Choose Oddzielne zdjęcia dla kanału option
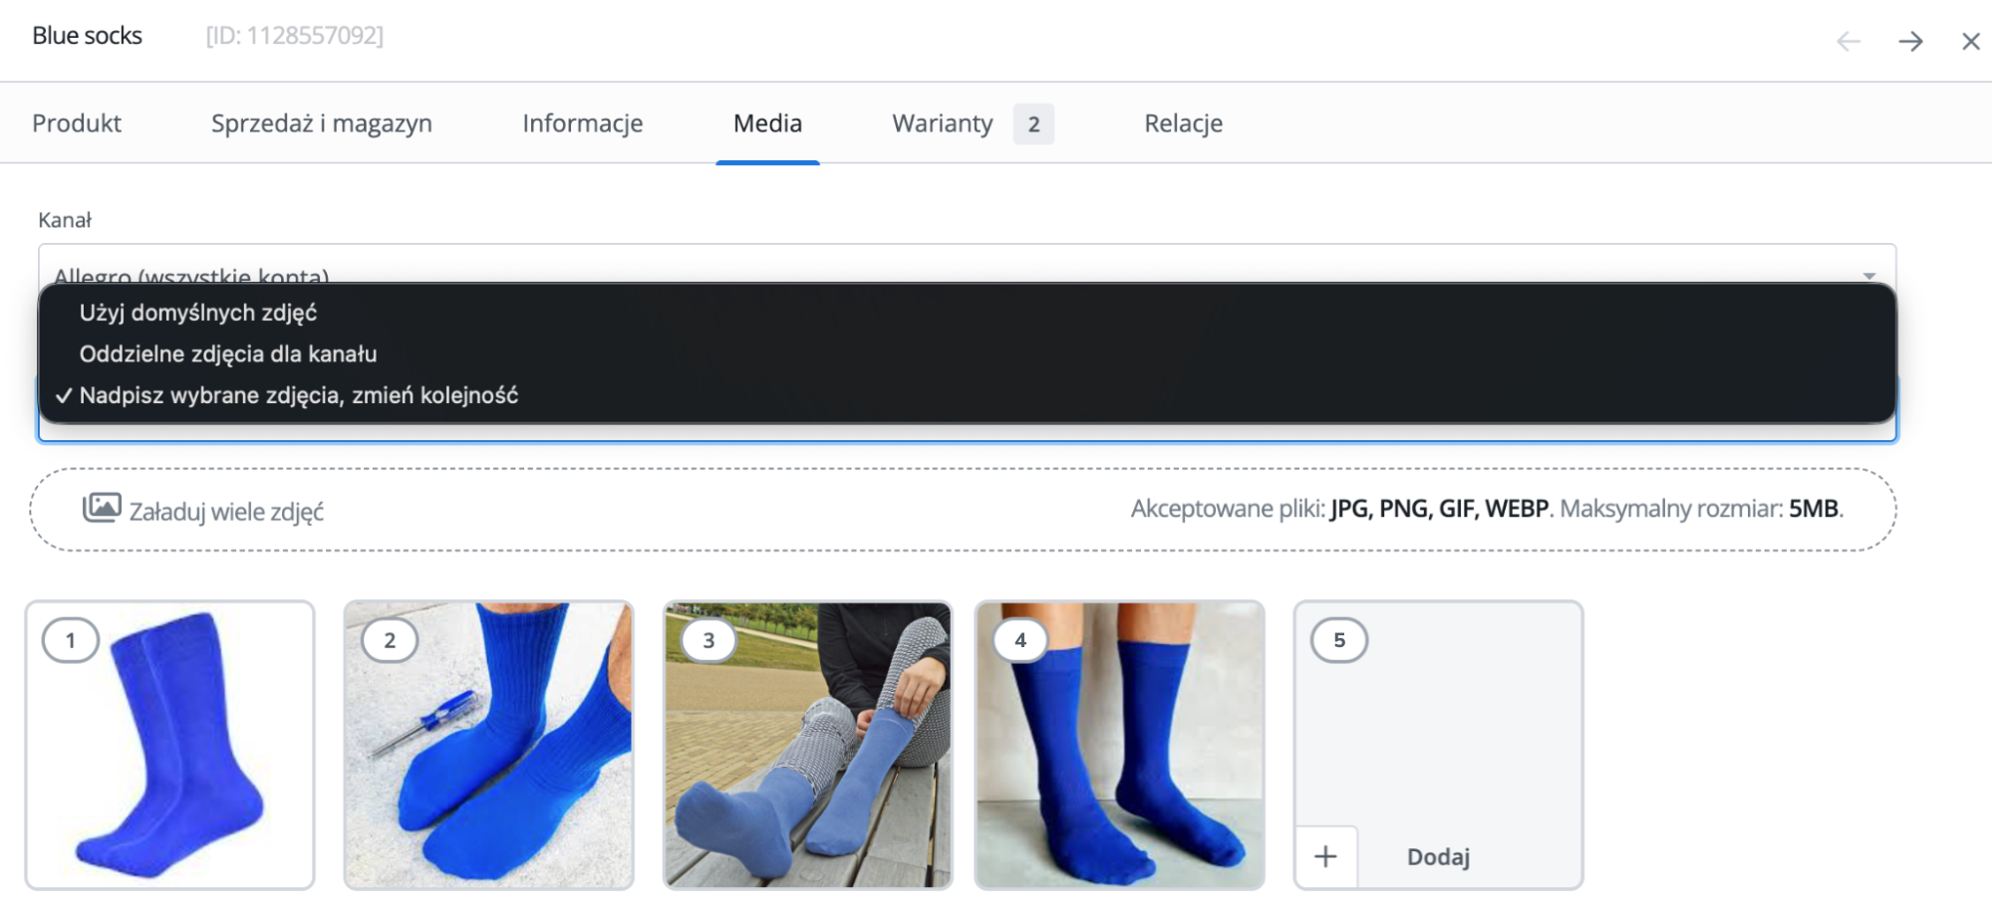The height and width of the screenshot is (907, 1992). tap(228, 354)
